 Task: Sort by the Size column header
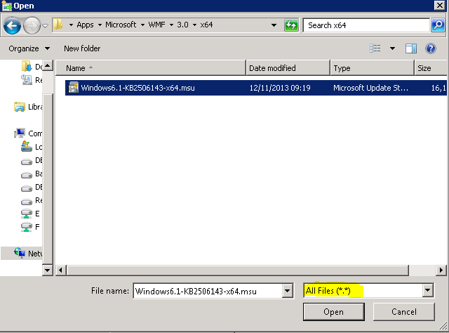click(x=431, y=68)
